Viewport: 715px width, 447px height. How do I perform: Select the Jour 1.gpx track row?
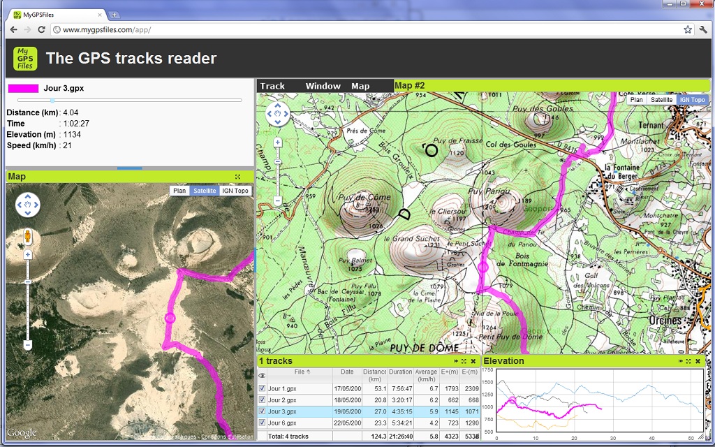point(369,388)
